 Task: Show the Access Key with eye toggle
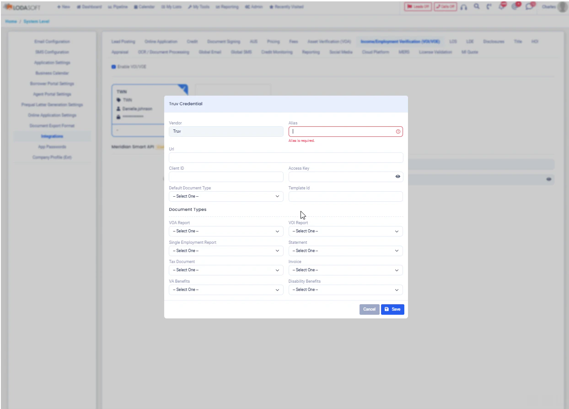[x=397, y=176]
